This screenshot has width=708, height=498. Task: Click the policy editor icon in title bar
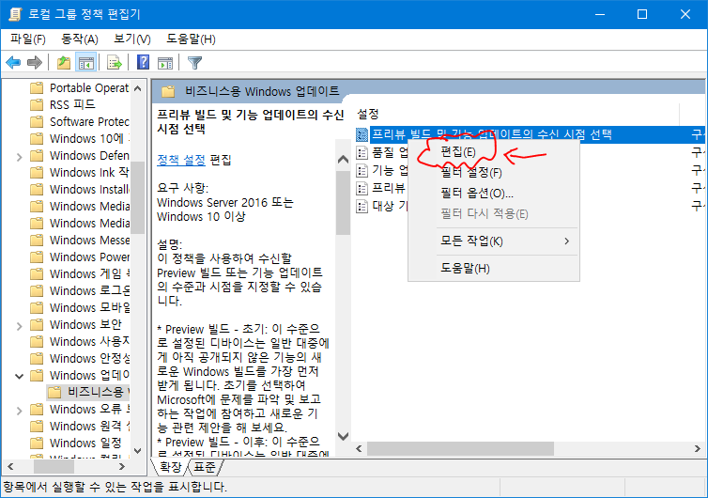click(x=14, y=14)
